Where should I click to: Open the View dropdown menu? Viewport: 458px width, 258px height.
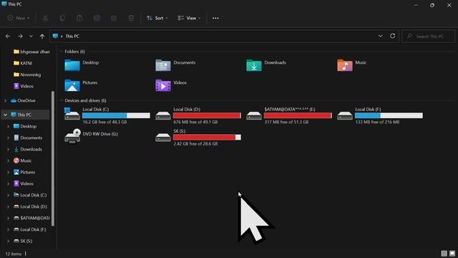click(x=189, y=18)
